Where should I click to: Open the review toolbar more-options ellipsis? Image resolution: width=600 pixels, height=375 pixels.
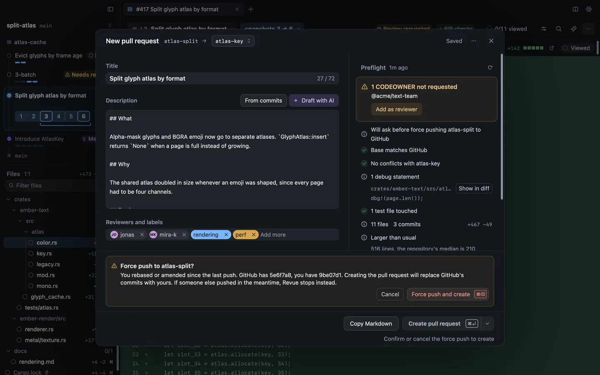(x=589, y=29)
